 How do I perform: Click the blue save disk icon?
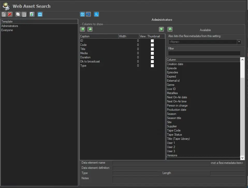pyautogui.click(x=82, y=14)
